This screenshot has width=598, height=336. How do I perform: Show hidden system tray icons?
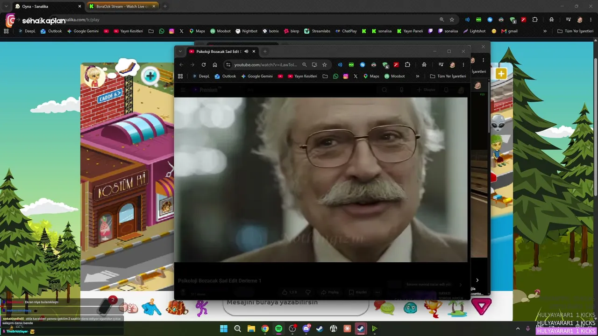[x=518, y=329]
